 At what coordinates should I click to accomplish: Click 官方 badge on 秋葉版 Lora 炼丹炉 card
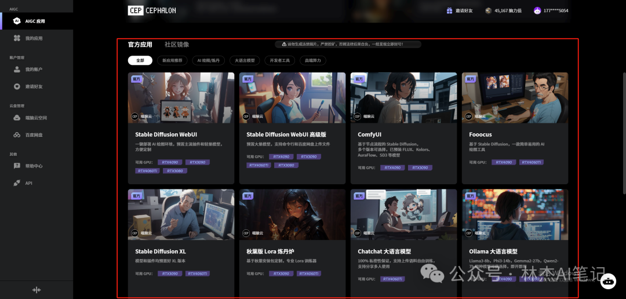[x=248, y=196]
